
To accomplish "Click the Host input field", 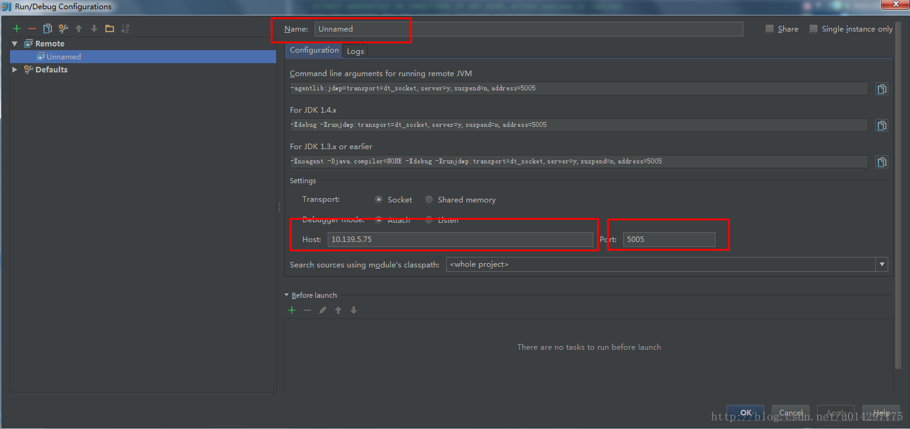I will point(460,240).
